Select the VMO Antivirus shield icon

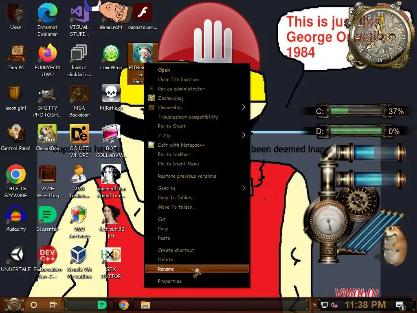[x=79, y=222]
